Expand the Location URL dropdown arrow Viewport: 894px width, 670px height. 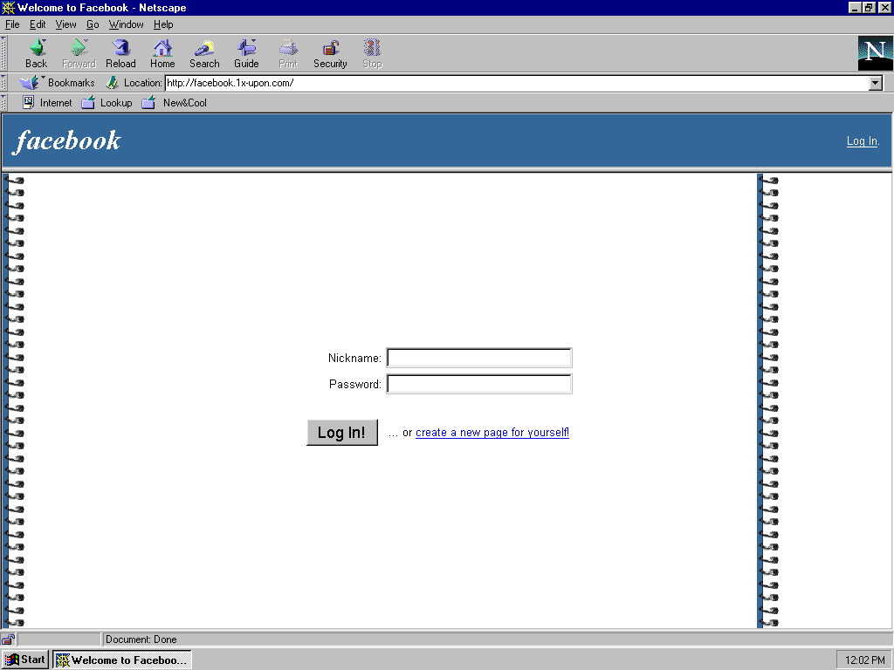point(876,83)
